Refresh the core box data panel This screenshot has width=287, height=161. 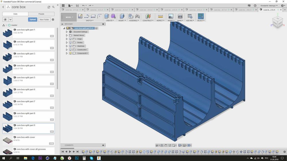point(49,7)
